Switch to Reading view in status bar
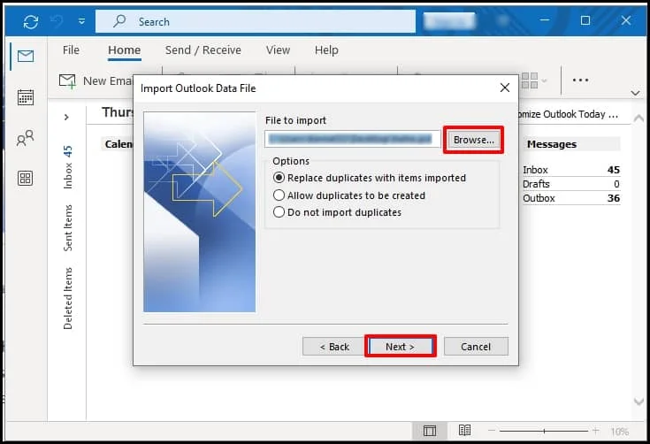Image resolution: width=650 pixels, height=444 pixels. pyautogui.click(x=464, y=431)
